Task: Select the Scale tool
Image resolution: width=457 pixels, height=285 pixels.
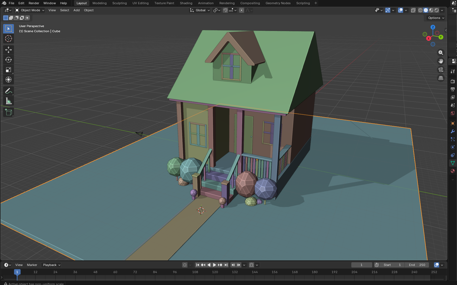Action: 8,70
